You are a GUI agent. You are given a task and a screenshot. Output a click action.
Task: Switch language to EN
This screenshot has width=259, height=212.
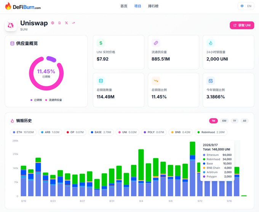pyautogui.click(x=249, y=6)
